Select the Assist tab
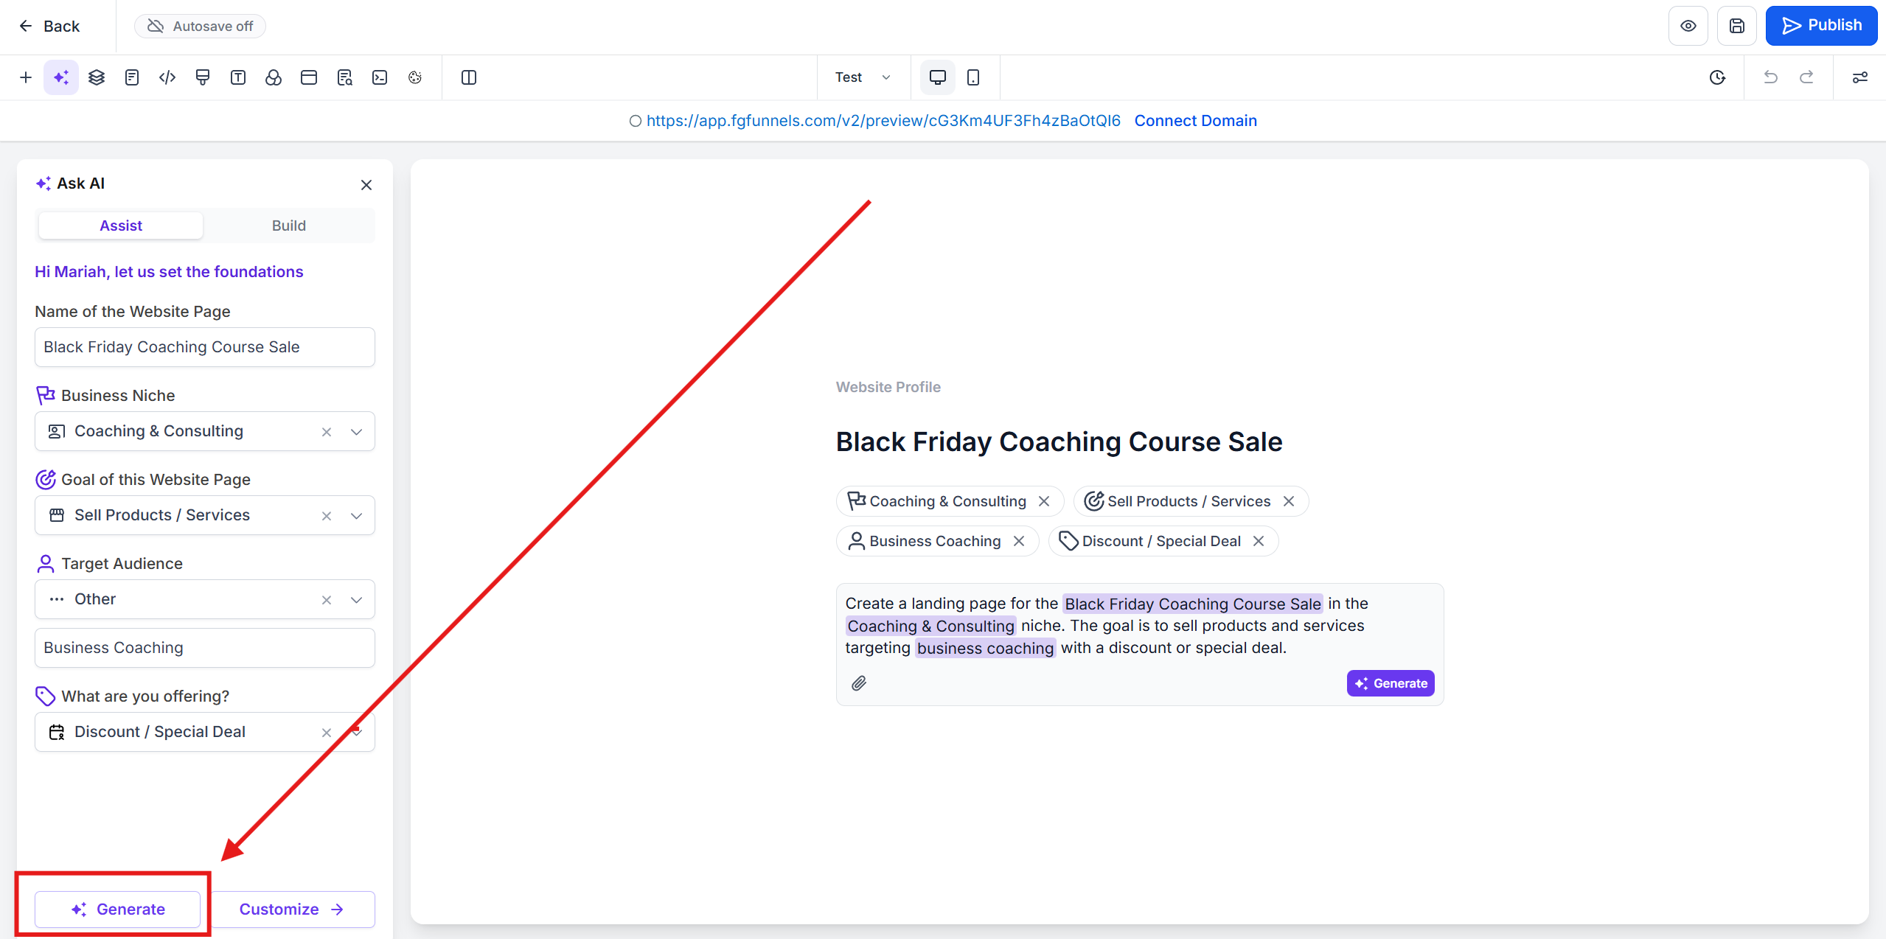The height and width of the screenshot is (939, 1886). [x=121, y=226]
